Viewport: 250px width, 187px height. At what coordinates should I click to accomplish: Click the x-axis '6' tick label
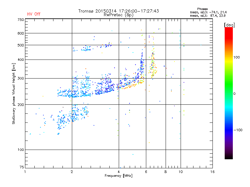[146, 172]
